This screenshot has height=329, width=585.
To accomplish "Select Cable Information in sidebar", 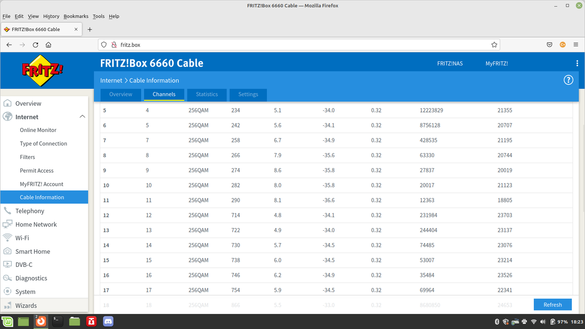I will click(x=44, y=197).
